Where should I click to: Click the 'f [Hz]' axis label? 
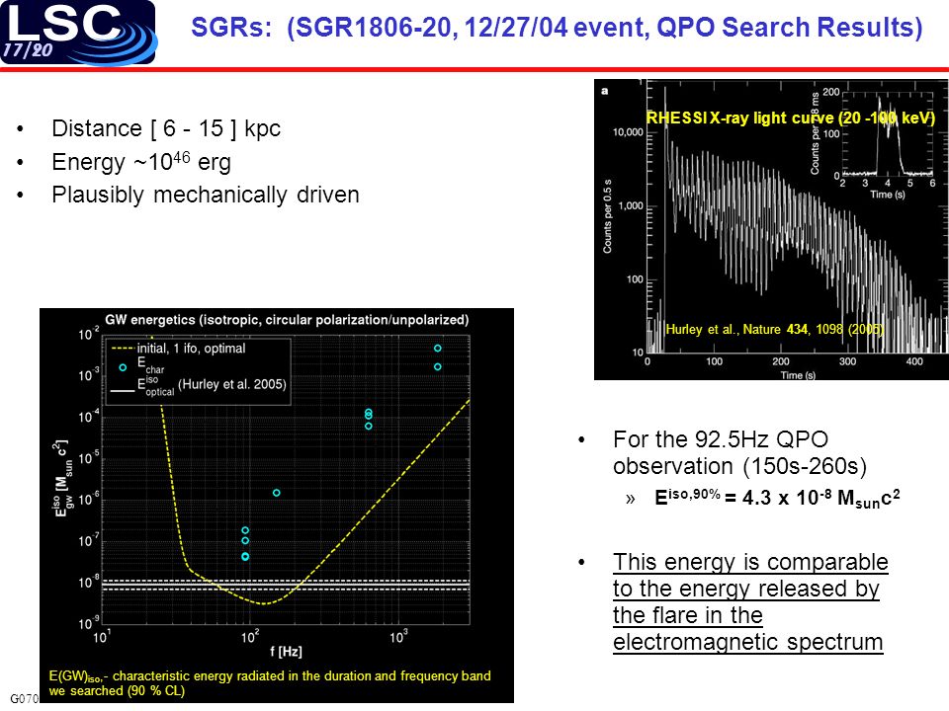click(286, 651)
